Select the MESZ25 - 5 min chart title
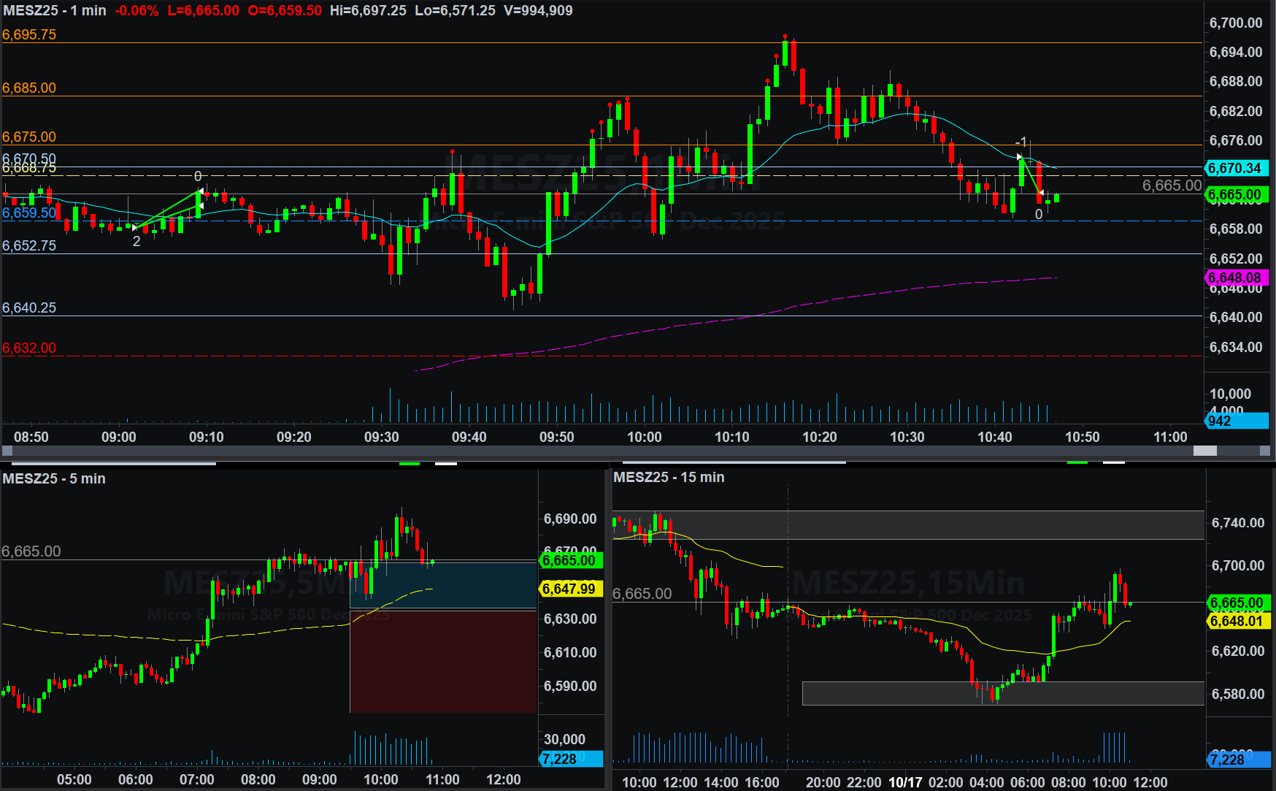 54,478
